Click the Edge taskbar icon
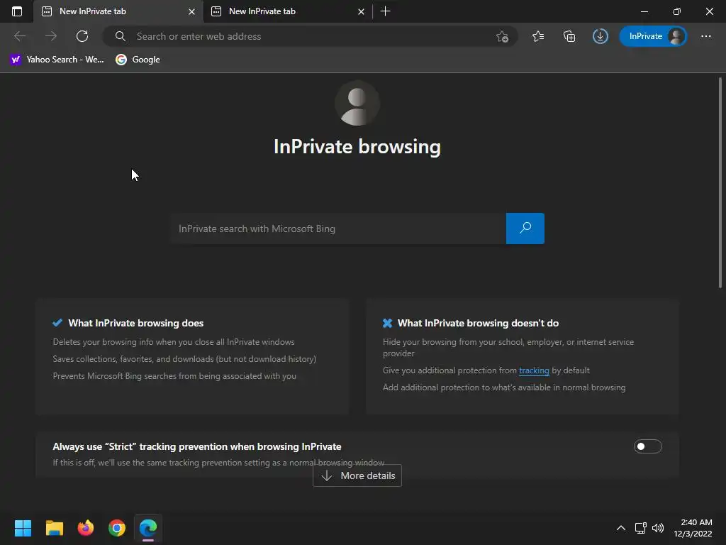Viewport: 726px width, 545px height. tap(148, 528)
